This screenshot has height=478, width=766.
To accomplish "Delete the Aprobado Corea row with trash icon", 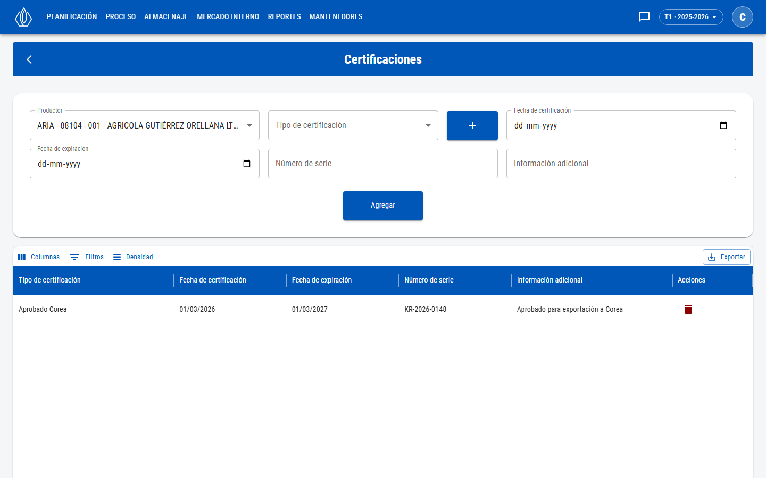I will pyautogui.click(x=688, y=310).
